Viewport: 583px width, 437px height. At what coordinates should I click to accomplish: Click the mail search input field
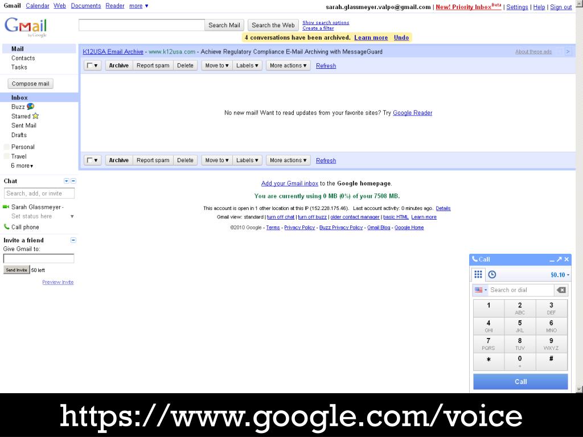[142, 25]
